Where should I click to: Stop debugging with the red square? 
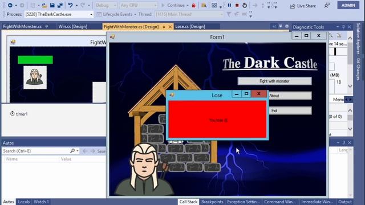(x=237, y=5)
